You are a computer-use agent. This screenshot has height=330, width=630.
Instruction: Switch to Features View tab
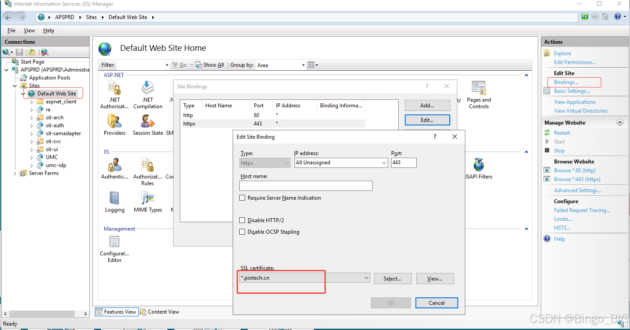pyautogui.click(x=116, y=312)
